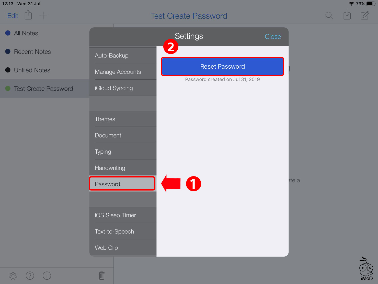Close the Settings dialog
Screen dimensions: 378x284
click(272, 36)
